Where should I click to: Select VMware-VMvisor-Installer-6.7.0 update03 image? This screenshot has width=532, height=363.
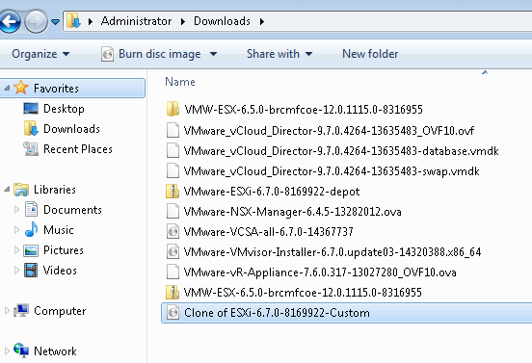click(x=332, y=252)
